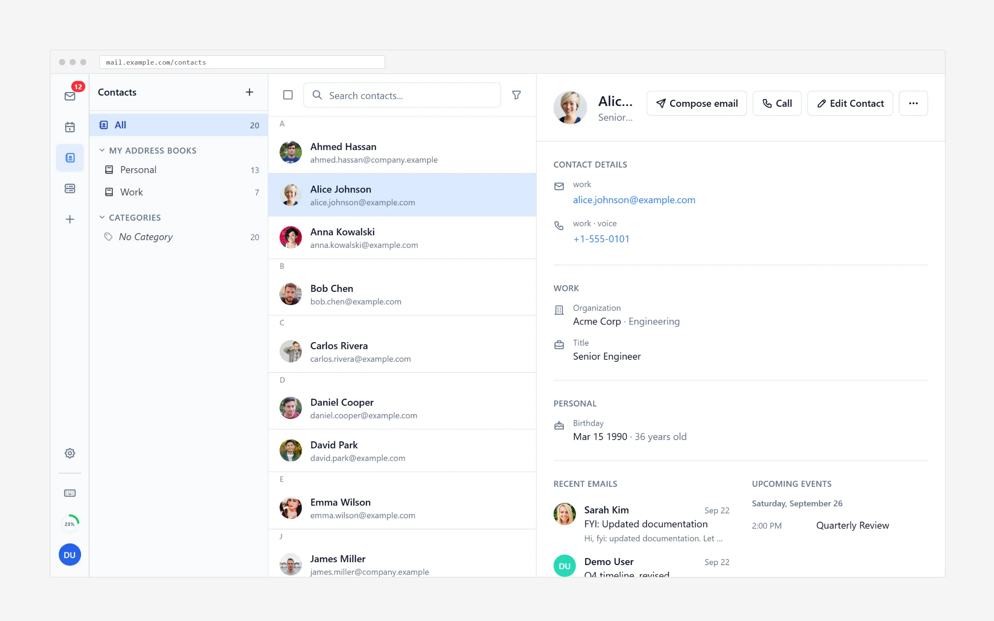Select contact Daniel Cooper
This screenshot has height=621, width=994.
pyautogui.click(x=402, y=408)
